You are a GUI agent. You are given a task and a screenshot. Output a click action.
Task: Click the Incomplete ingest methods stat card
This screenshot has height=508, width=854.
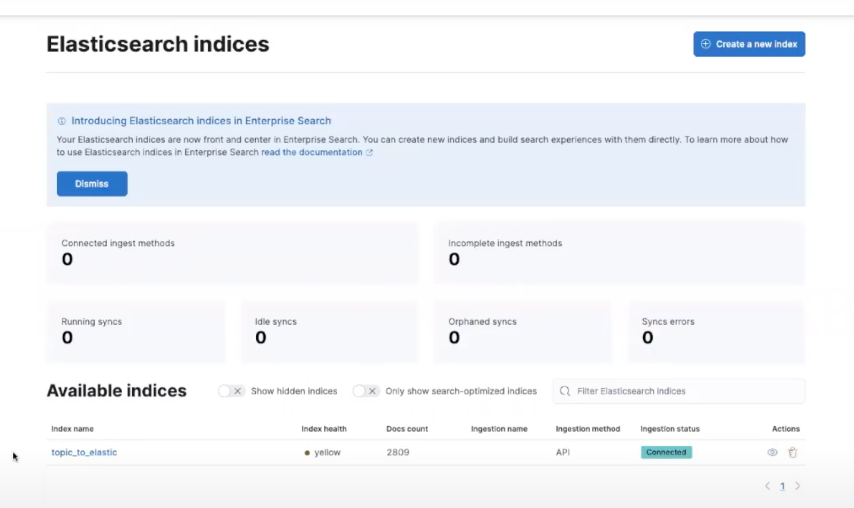click(x=619, y=253)
